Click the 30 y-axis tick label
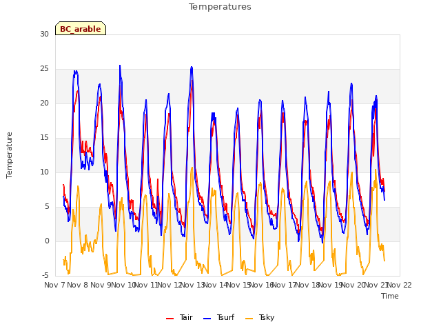The width and height of the screenshot is (441, 331). pyautogui.click(x=44, y=34)
